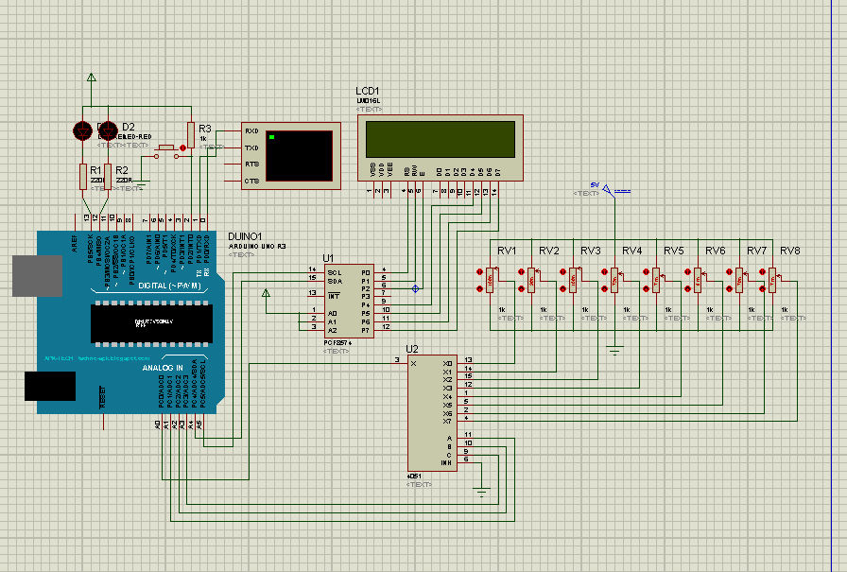The width and height of the screenshot is (847, 572).
Task: Click the blue junction marker near P2 wire
Action: pos(415,287)
